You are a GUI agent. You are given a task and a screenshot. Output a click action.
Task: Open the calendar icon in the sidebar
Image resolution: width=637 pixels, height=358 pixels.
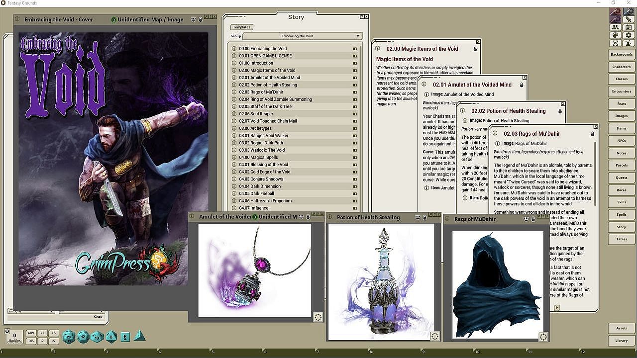(628, 27)
